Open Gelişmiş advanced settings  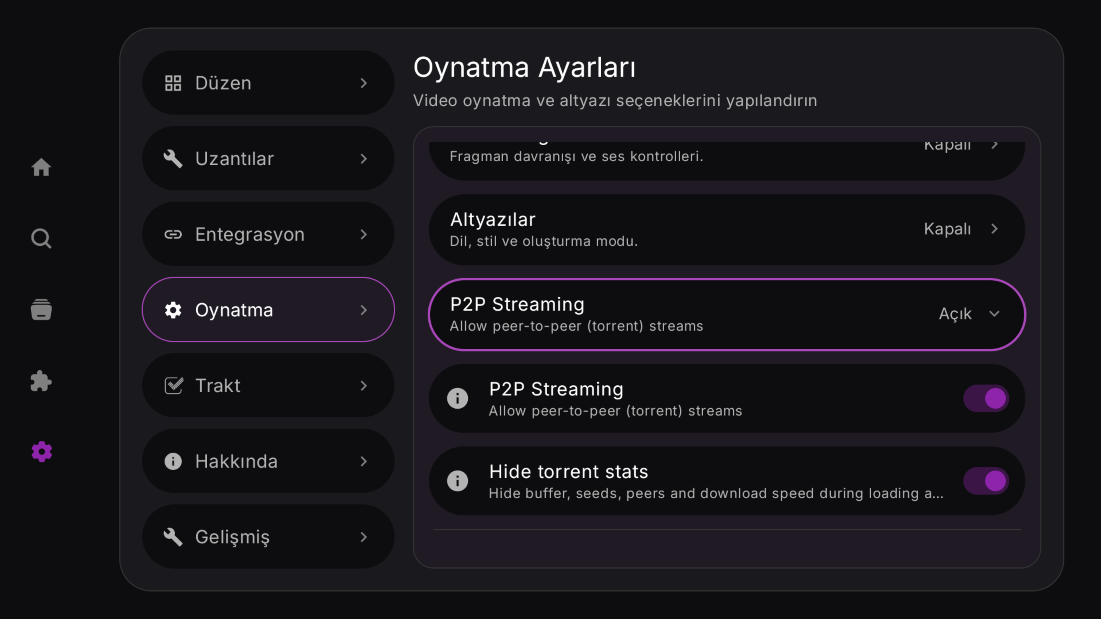pos(268,537)
